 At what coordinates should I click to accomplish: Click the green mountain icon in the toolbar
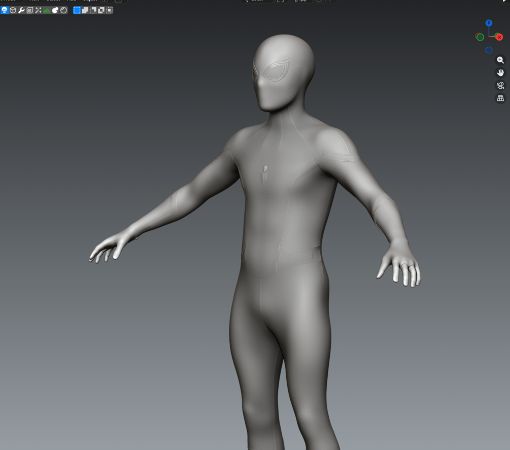click(47, 11)
